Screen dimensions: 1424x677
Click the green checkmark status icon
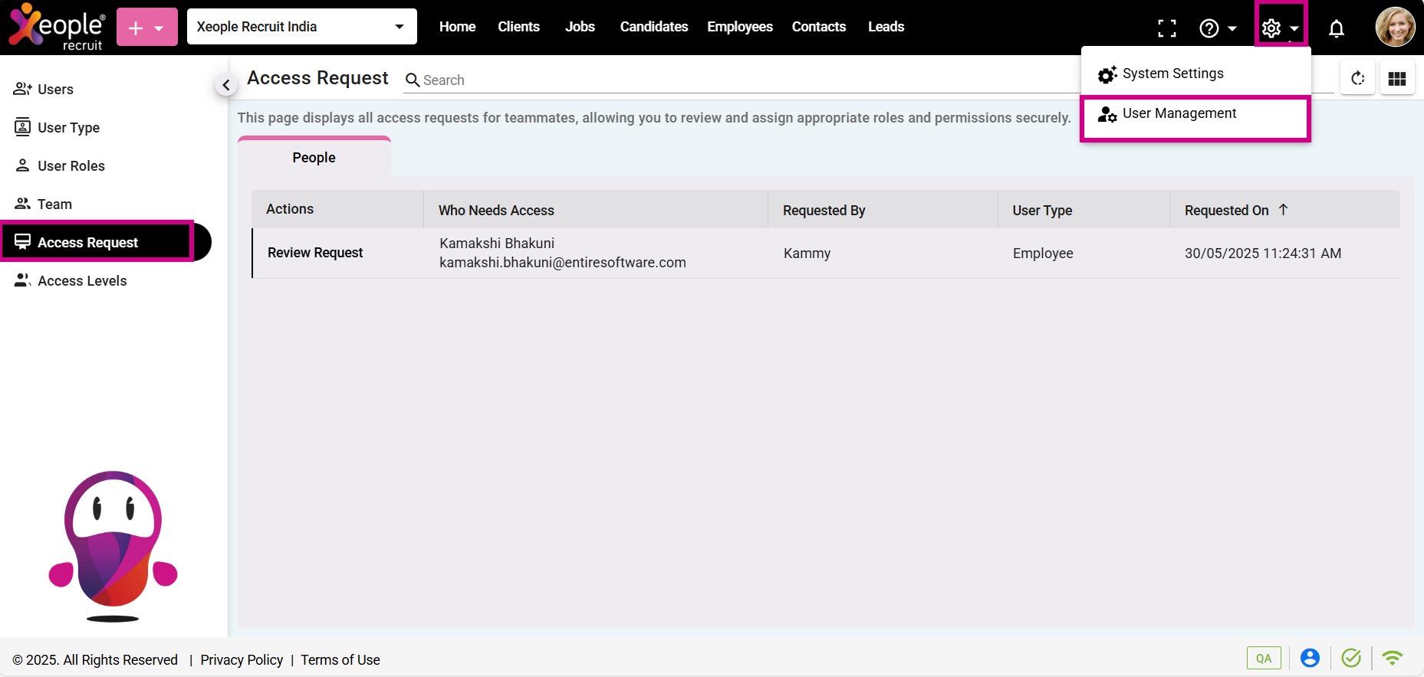click(x=1351, y=658)
